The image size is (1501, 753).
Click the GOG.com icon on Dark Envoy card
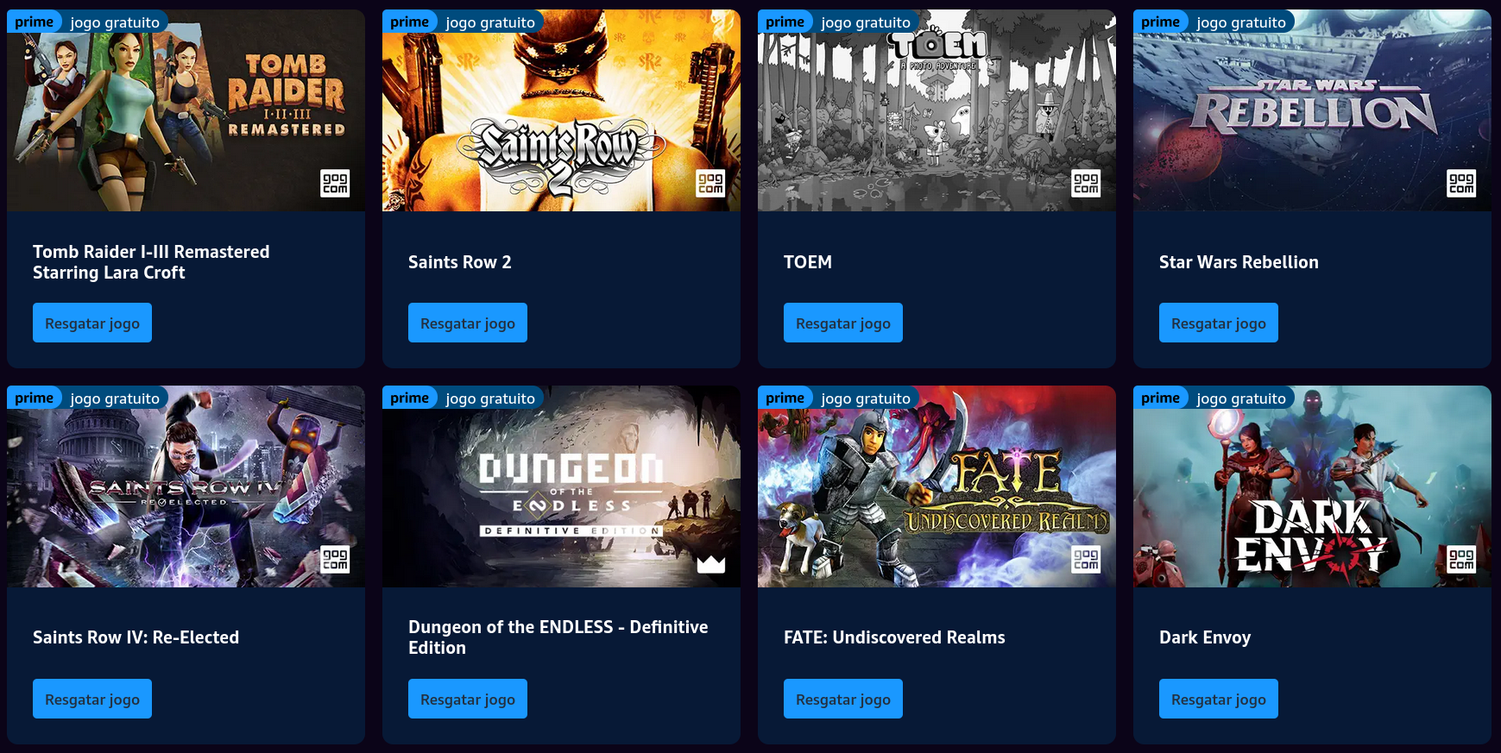[x=1461, y=559]
